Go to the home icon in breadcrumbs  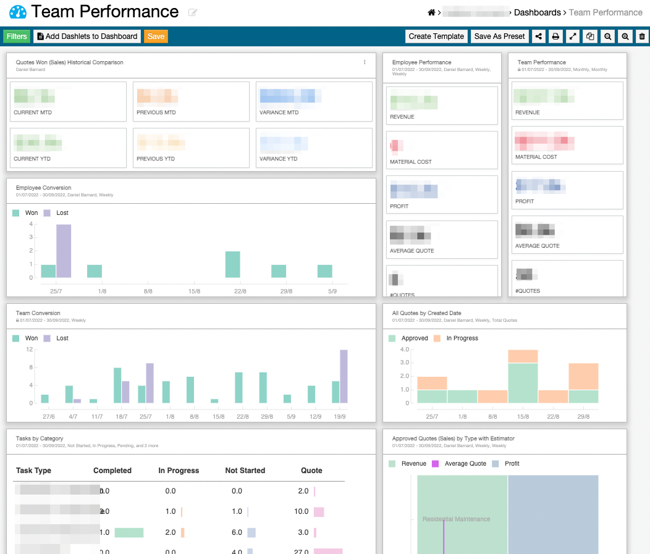tap(431, 12)
